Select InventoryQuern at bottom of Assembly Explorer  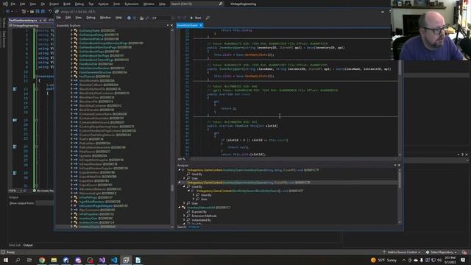tap(96, 227)
